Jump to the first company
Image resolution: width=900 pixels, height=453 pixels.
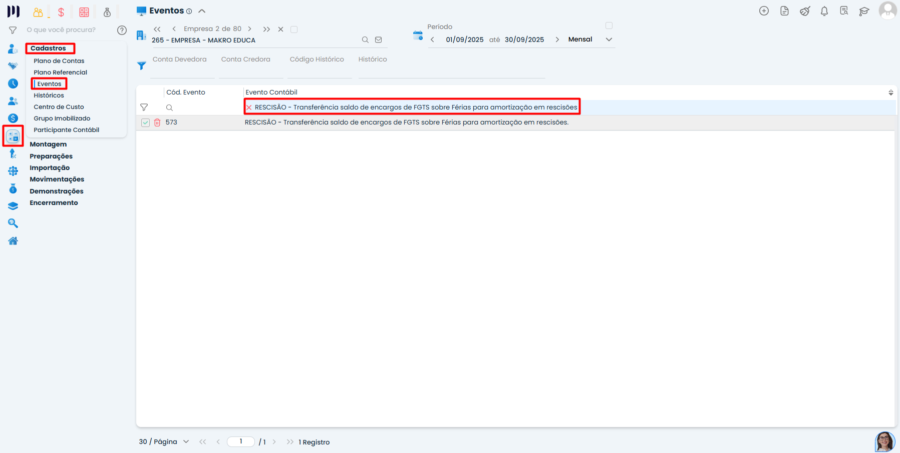pyautogui.click(x=157, y=29)
